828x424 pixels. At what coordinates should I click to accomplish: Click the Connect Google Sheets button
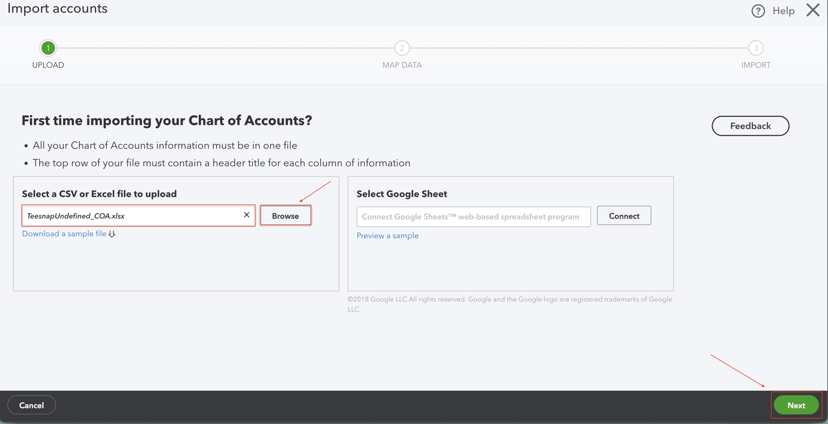click(624, 216)
